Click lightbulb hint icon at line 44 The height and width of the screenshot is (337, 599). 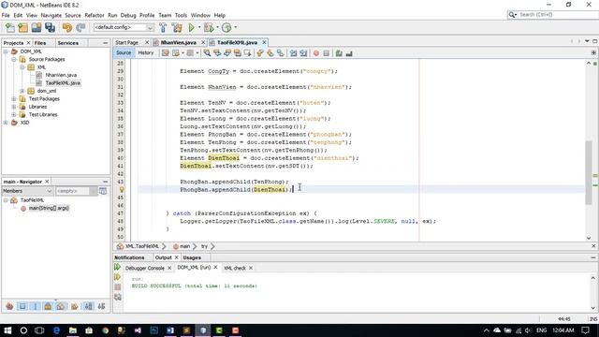(122, 189)
